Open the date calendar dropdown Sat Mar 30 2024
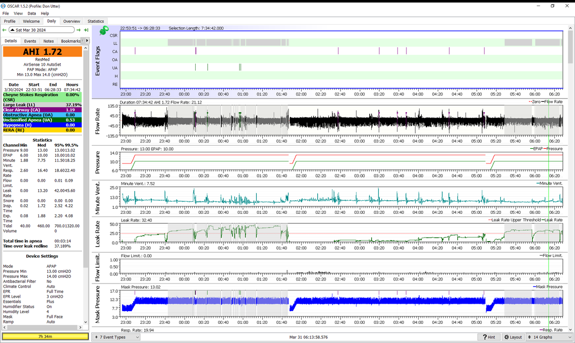This screenshot has width=575, height=343. 41,30
